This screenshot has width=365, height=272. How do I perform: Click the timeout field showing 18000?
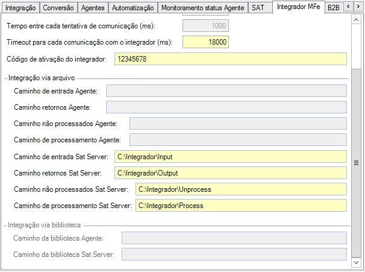[205, 42]
